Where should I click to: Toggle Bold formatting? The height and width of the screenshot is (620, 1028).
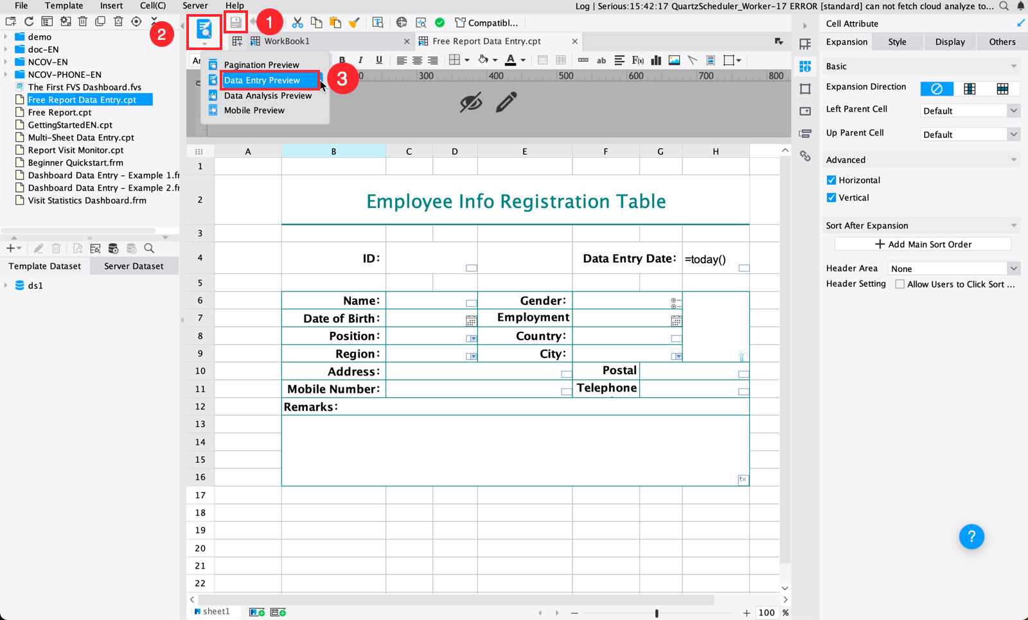pos(342,60)
